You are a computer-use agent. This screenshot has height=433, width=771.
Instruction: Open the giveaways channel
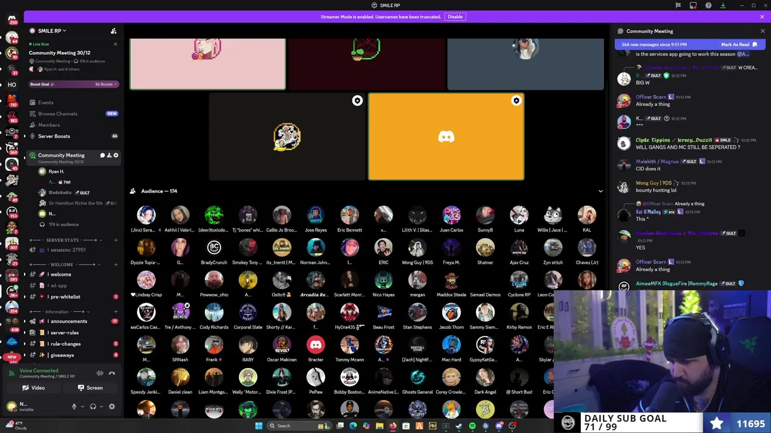[62, 355]
